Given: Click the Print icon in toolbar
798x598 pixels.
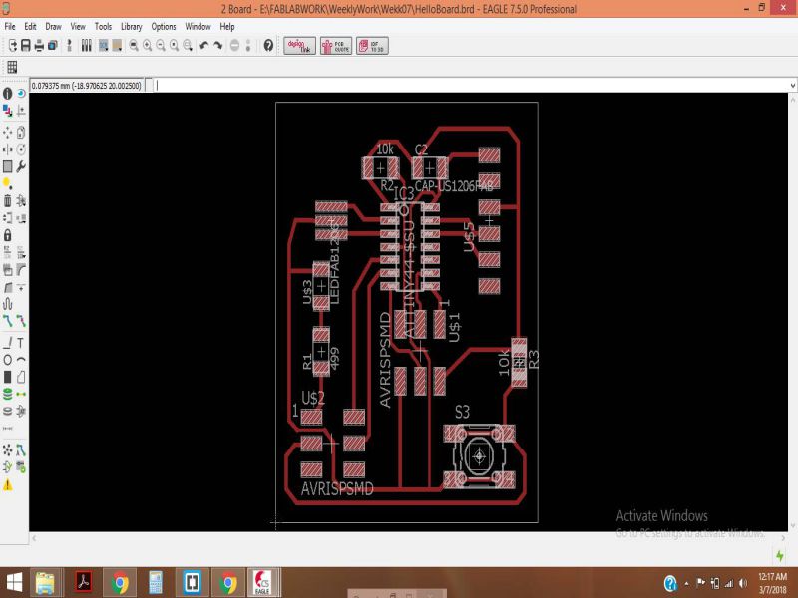Looking at the screenshot, I should click(x=39, y=45).
